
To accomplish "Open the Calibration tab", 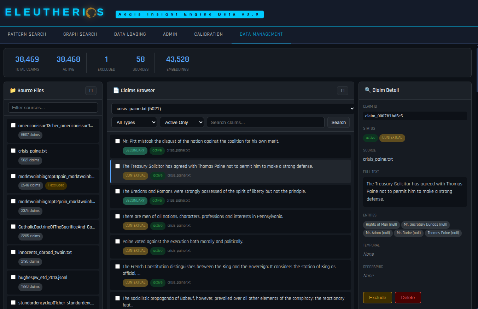I will (x=208, y=34).
